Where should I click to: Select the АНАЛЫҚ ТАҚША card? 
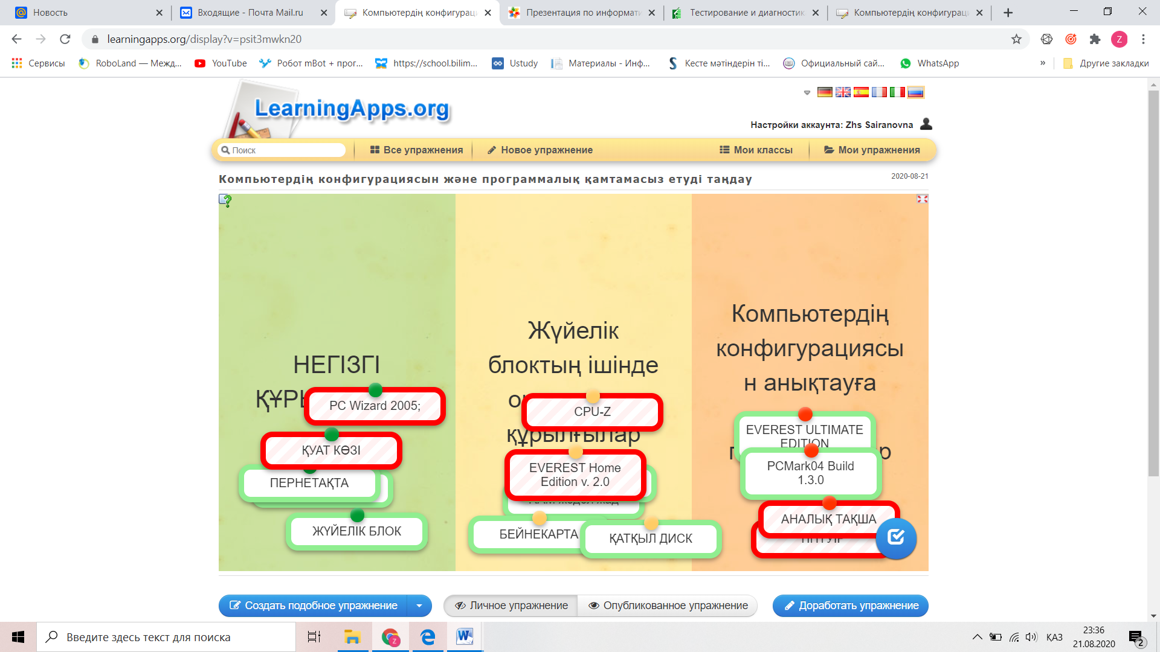click(x=828, y=519)
